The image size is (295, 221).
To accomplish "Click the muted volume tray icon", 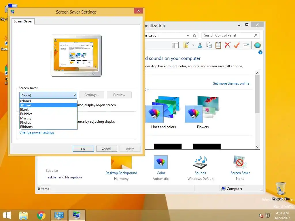I will pyautogui.click(x=261, y=216).
